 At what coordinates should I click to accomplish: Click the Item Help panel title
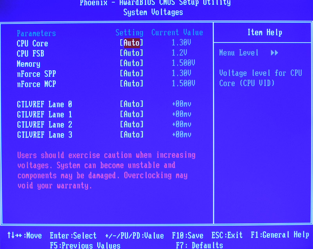pyautogui.click(x=265, y=32)
